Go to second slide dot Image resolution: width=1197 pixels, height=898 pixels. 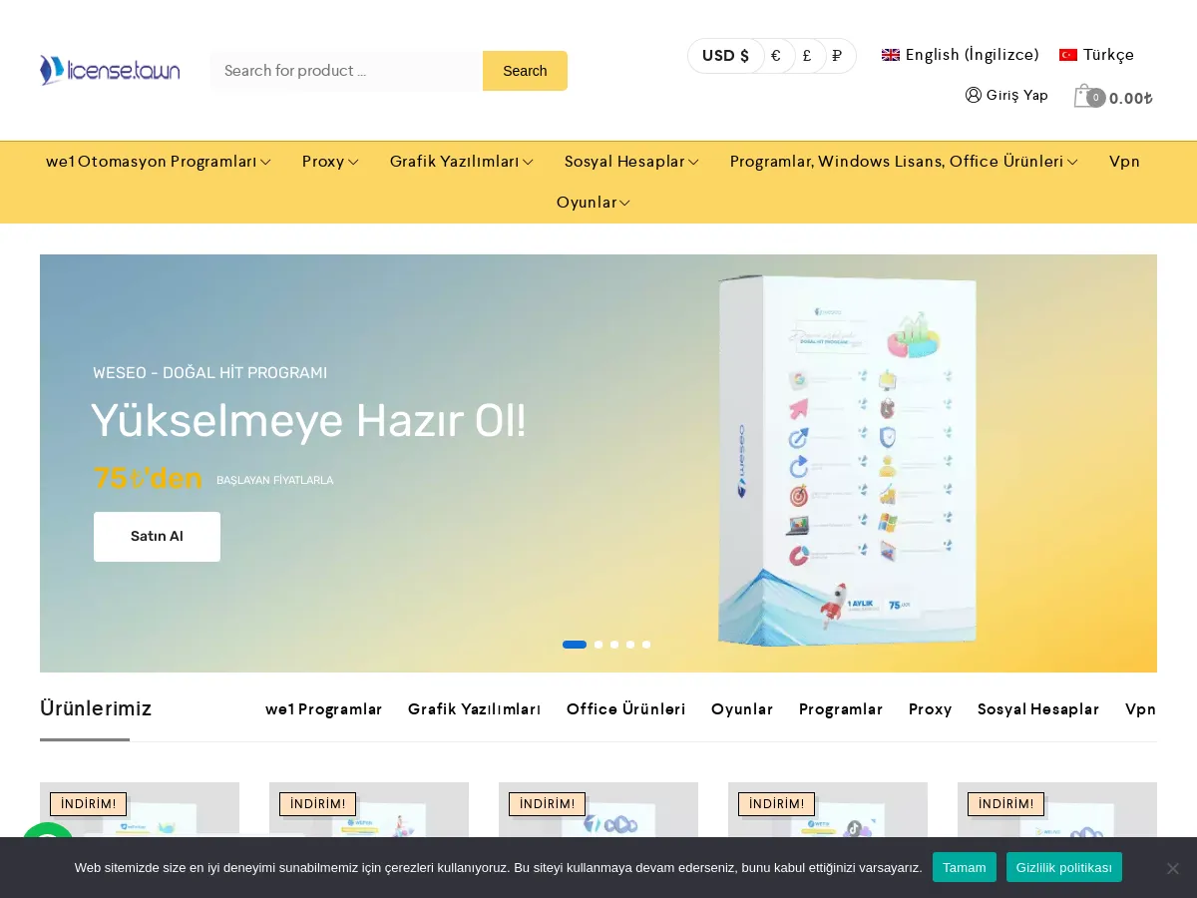pos(598,645)
